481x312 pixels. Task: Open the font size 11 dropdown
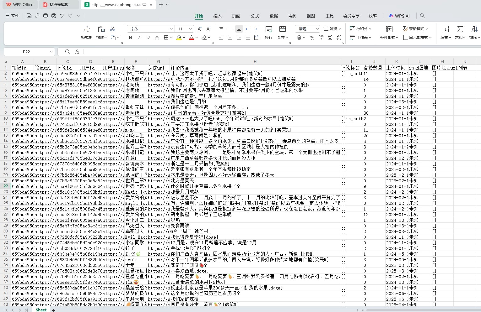coord(190,29)
